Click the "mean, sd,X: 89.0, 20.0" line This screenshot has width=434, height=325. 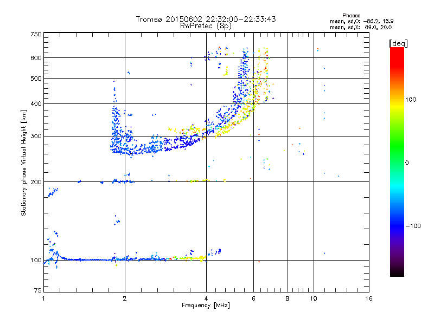click(x=361, y=27)
